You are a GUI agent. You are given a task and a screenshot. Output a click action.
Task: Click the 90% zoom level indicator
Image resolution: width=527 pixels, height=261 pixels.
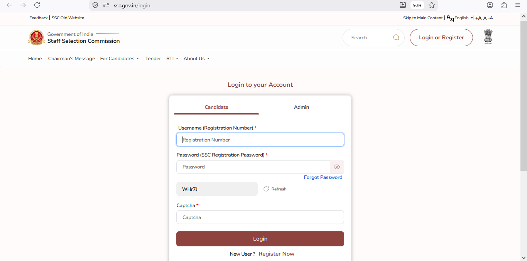(x=417, y=5)
